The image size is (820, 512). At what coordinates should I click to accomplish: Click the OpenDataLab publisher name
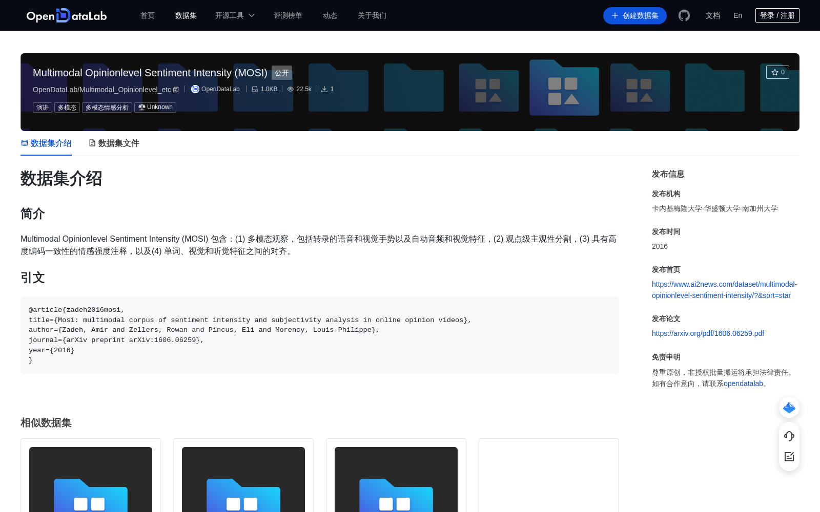coord(220,89)
